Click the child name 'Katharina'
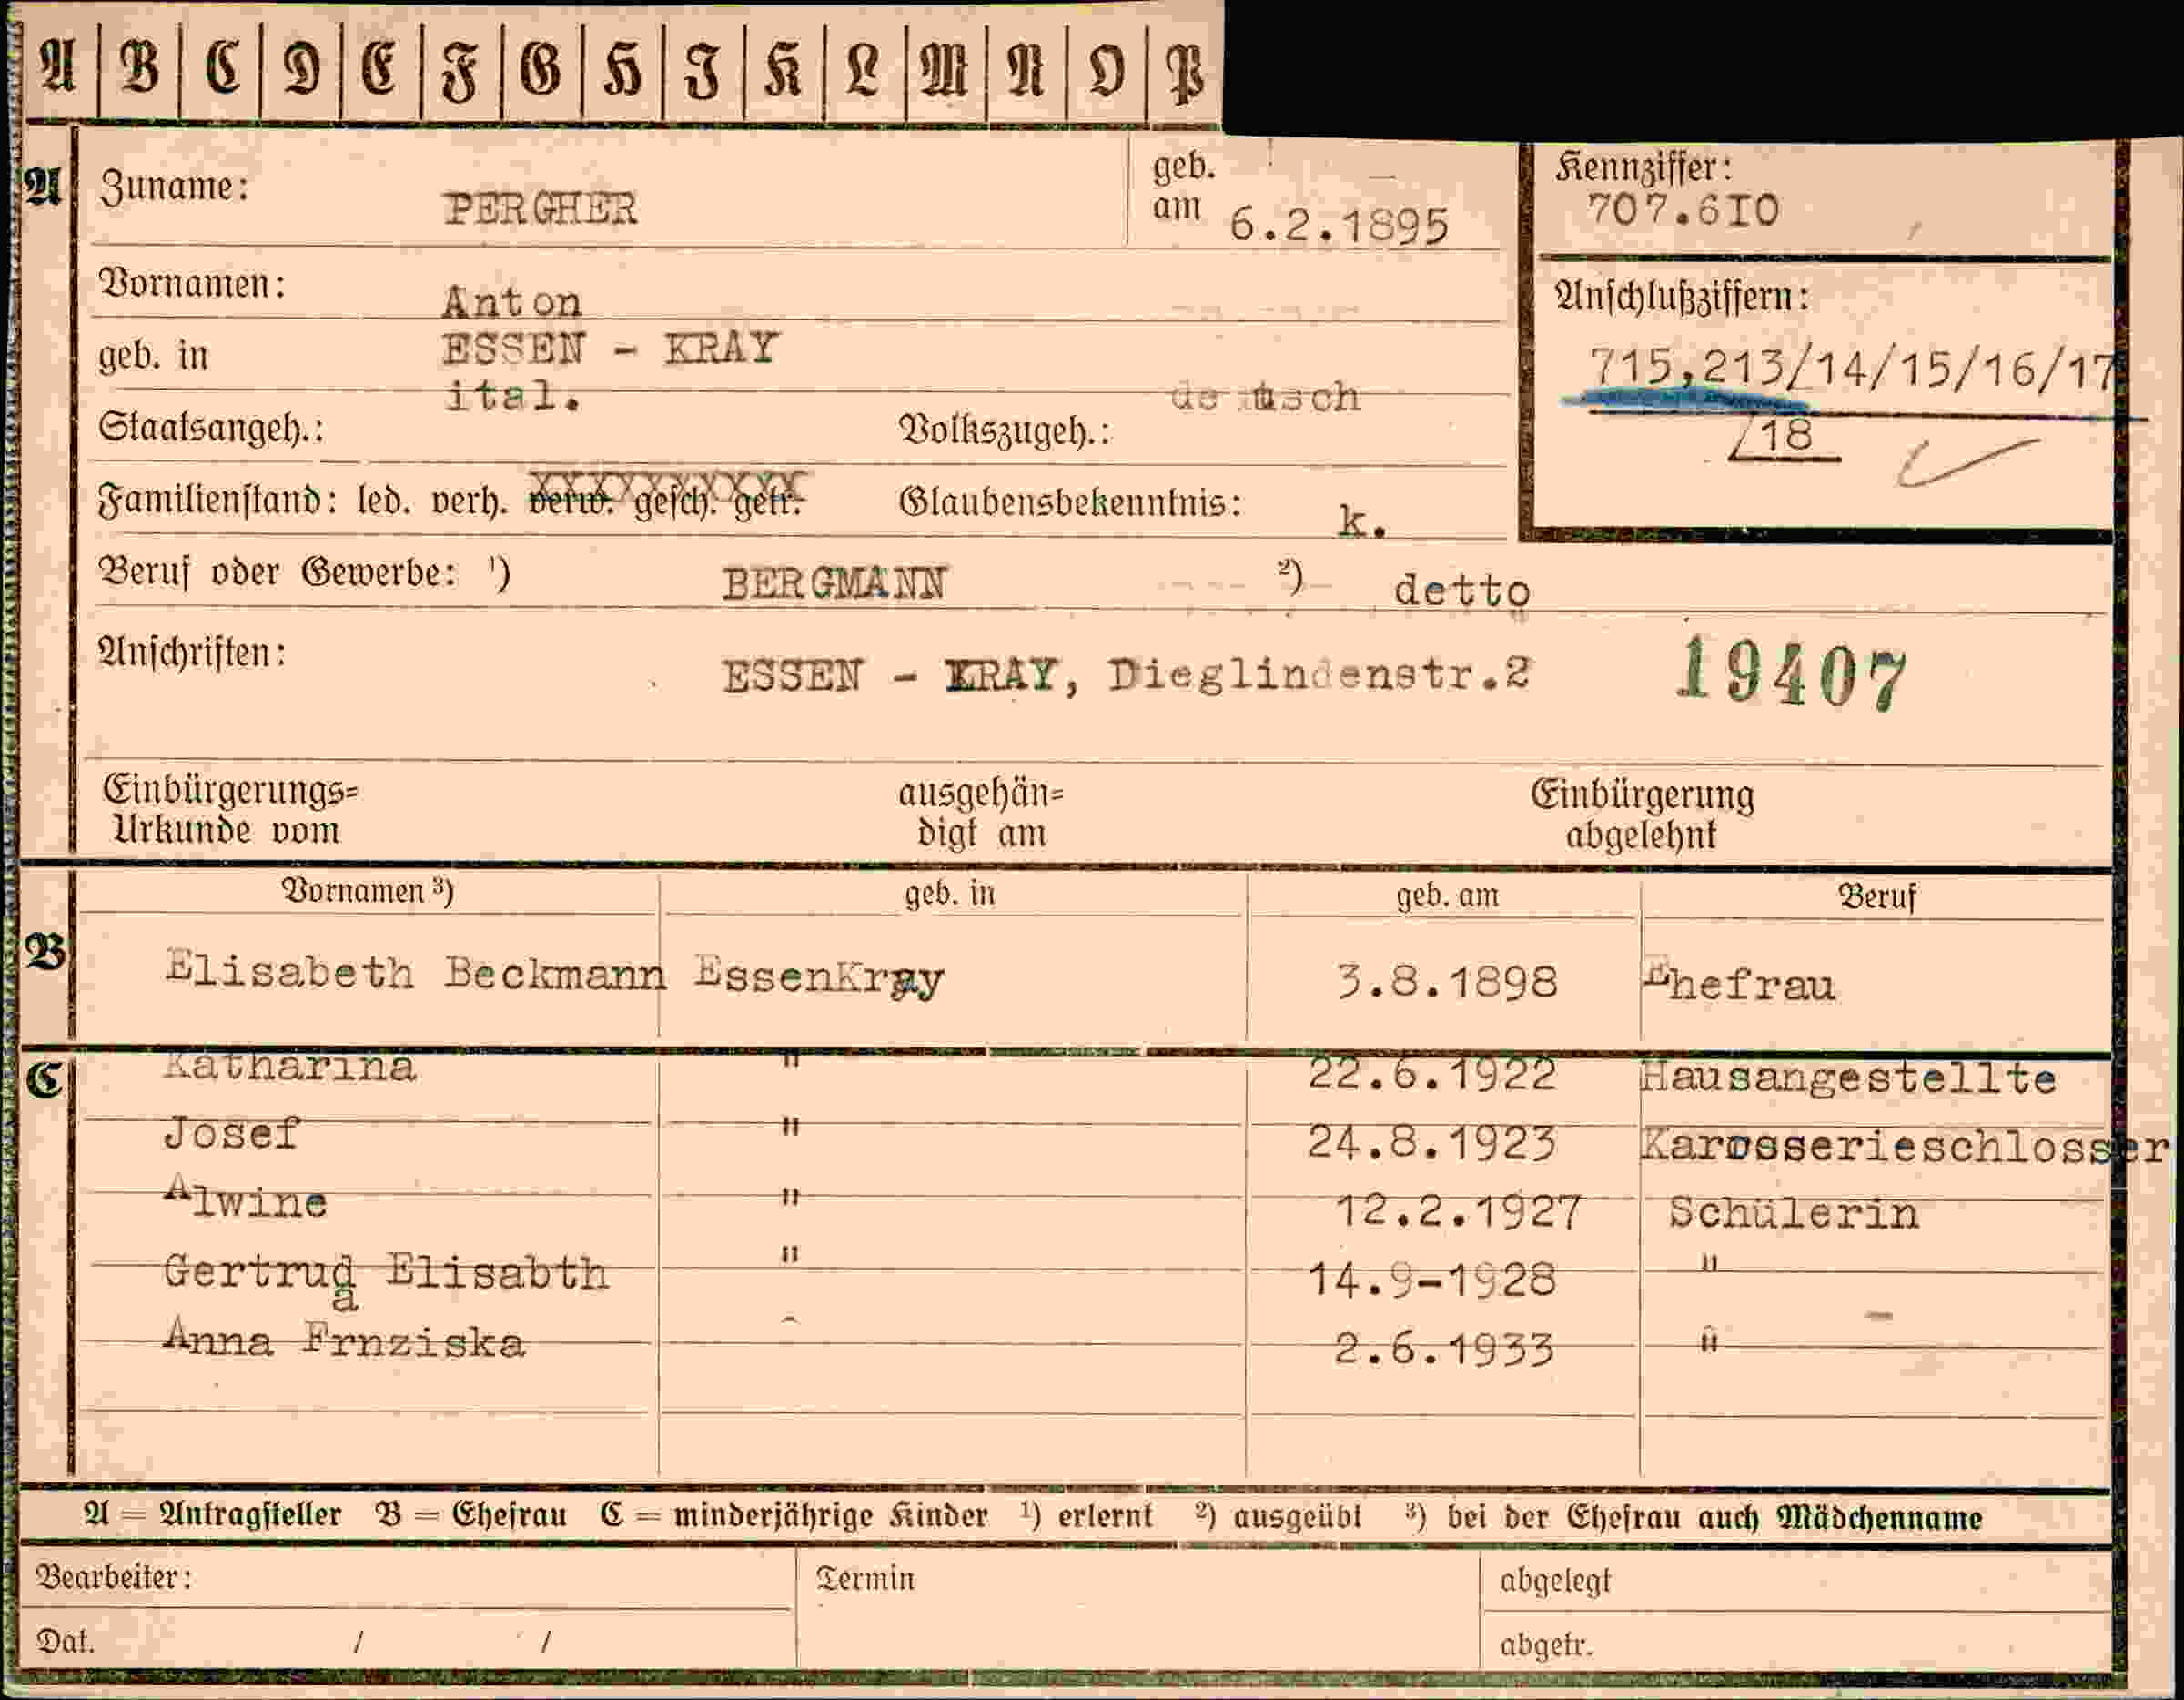The width and height of the screenshot is (2184, 1700). tap(290, 1067)
